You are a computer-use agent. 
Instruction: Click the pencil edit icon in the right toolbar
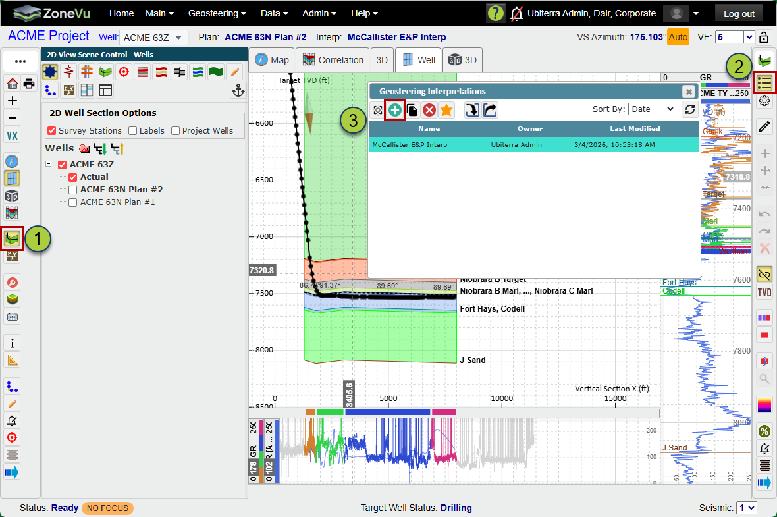coord(764,126)
